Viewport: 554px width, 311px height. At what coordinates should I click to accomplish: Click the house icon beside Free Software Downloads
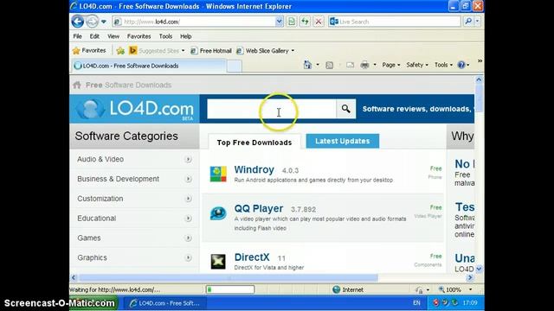(77, 85)
